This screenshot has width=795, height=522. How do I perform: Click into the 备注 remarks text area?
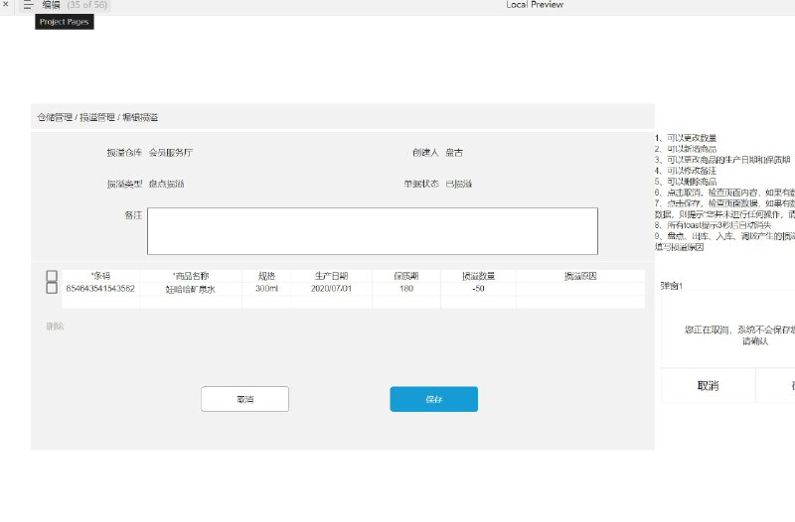(373, 231)
